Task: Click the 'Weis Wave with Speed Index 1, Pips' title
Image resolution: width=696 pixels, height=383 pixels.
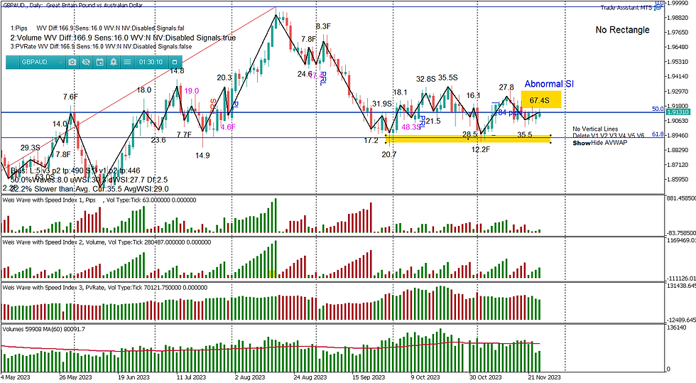Action: pos(49,200)
